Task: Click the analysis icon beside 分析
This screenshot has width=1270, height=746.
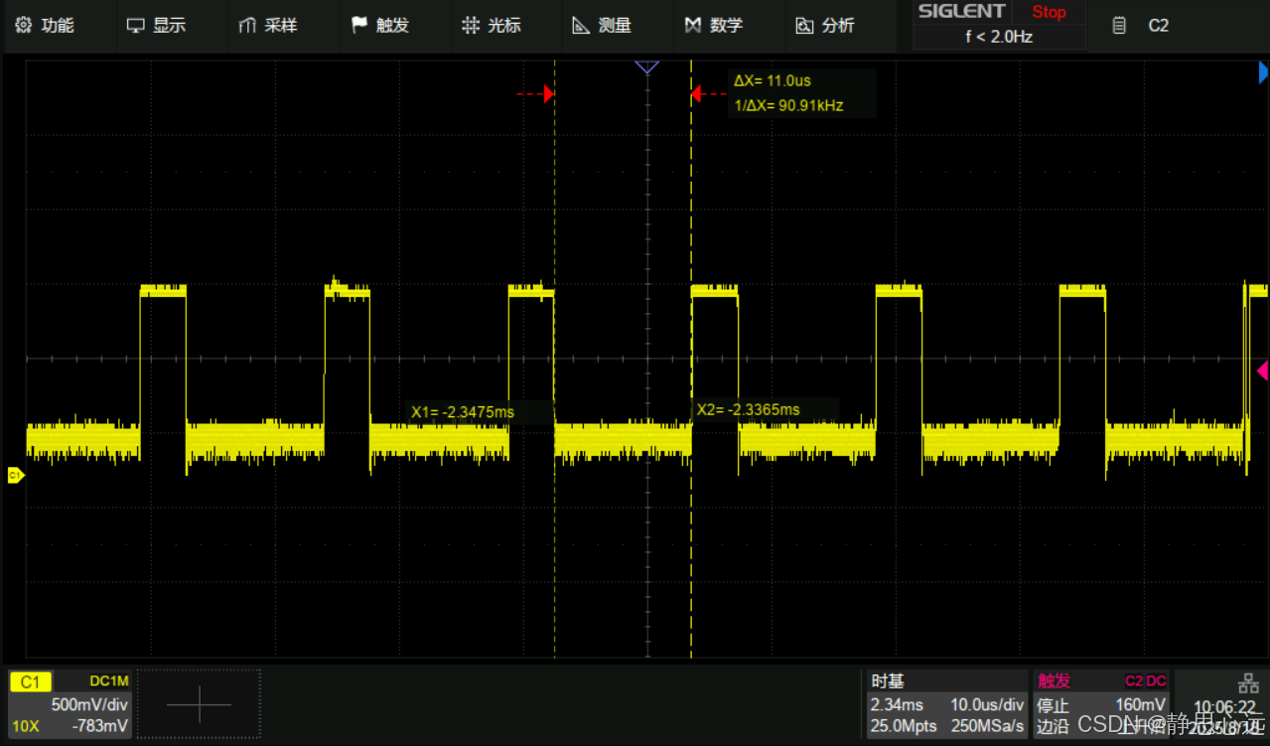Action: tap(804, 26)
